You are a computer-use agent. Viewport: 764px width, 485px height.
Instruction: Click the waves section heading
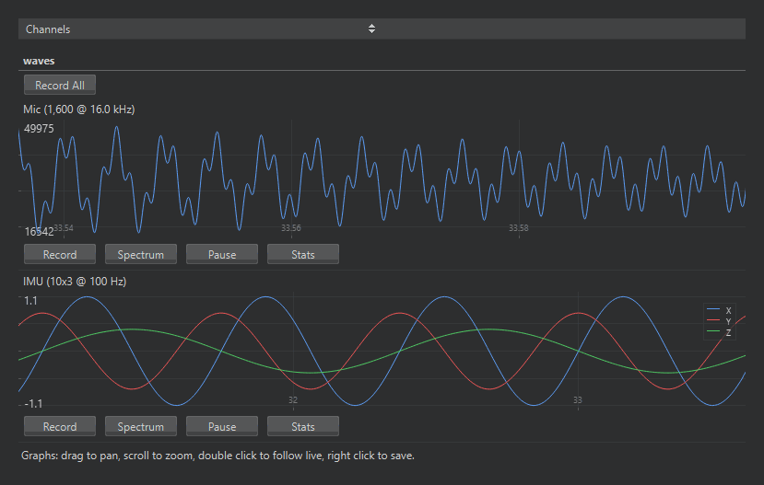[x=39, y=61]
